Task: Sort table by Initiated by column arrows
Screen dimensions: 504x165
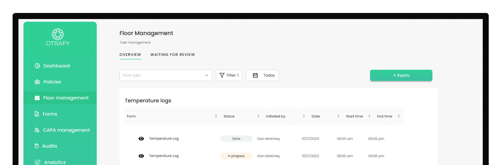Action: pyautogui.click(x=304, y=116)
